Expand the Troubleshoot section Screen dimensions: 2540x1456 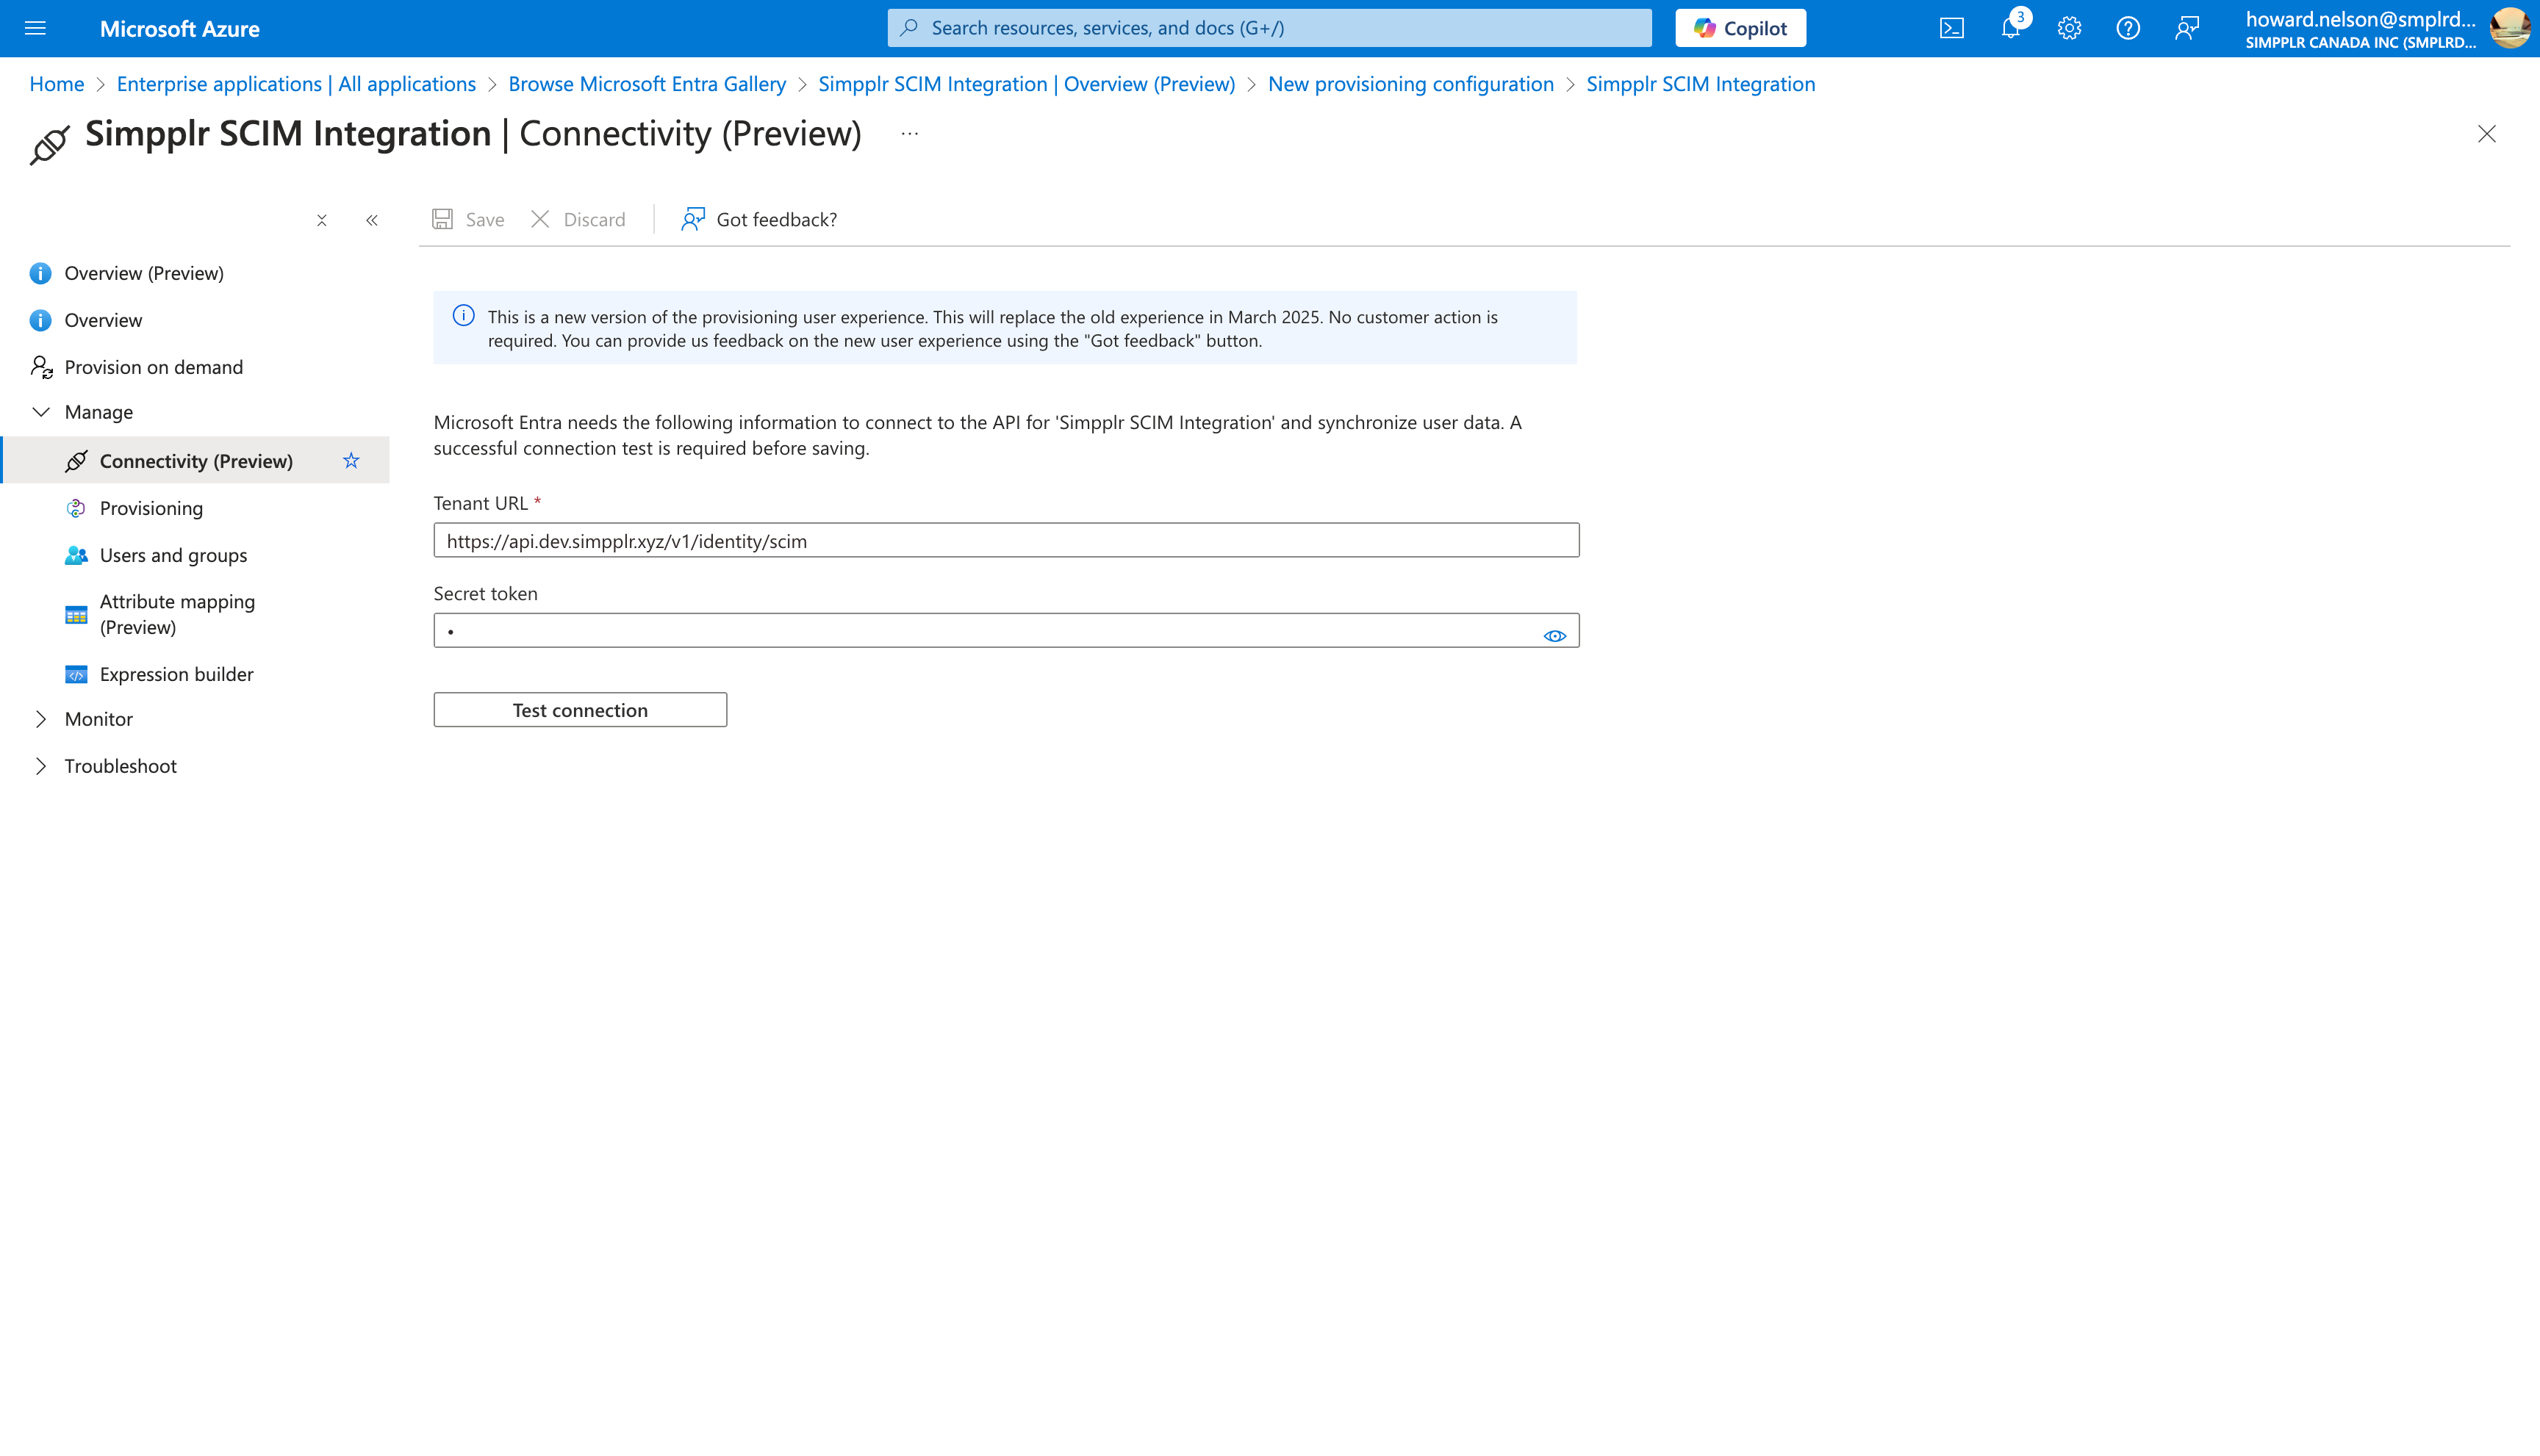pyautogui.click(x=41, y=766)
